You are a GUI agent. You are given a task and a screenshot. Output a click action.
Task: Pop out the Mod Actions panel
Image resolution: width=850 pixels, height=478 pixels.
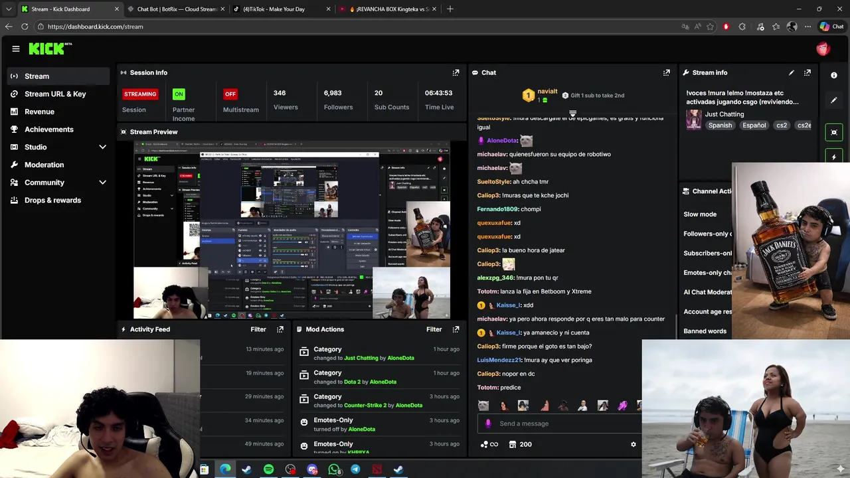(456, 329)
